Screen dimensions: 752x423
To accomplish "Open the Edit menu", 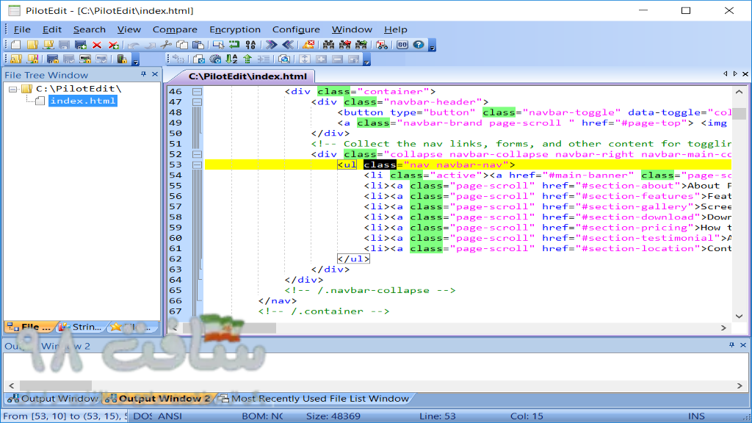I will 52,29.
